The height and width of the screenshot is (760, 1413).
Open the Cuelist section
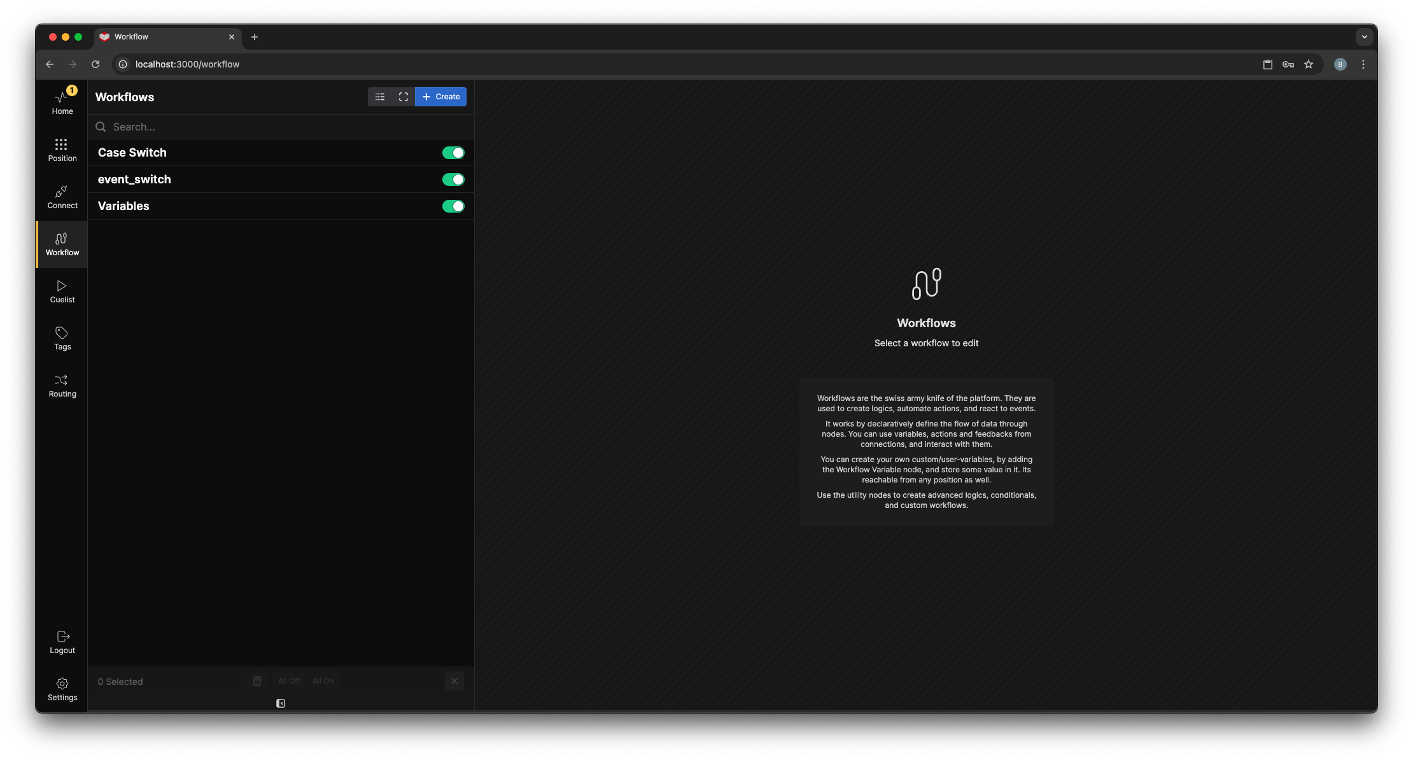tap(62, 292)
